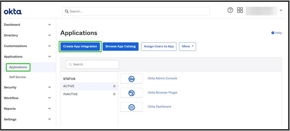
Task: Select Applications submenu item in sidebar
Action: tap(18, 67)
